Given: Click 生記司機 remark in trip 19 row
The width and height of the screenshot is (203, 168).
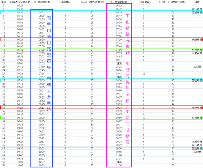Looking at the screenshot, I should pos(197,53).
